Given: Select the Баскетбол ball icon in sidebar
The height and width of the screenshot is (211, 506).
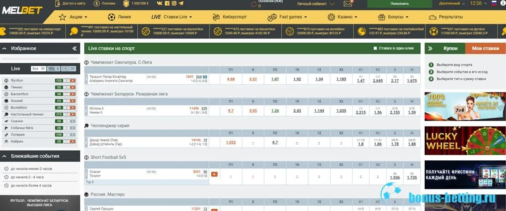Looking at the screenshot, I should 6,94.
